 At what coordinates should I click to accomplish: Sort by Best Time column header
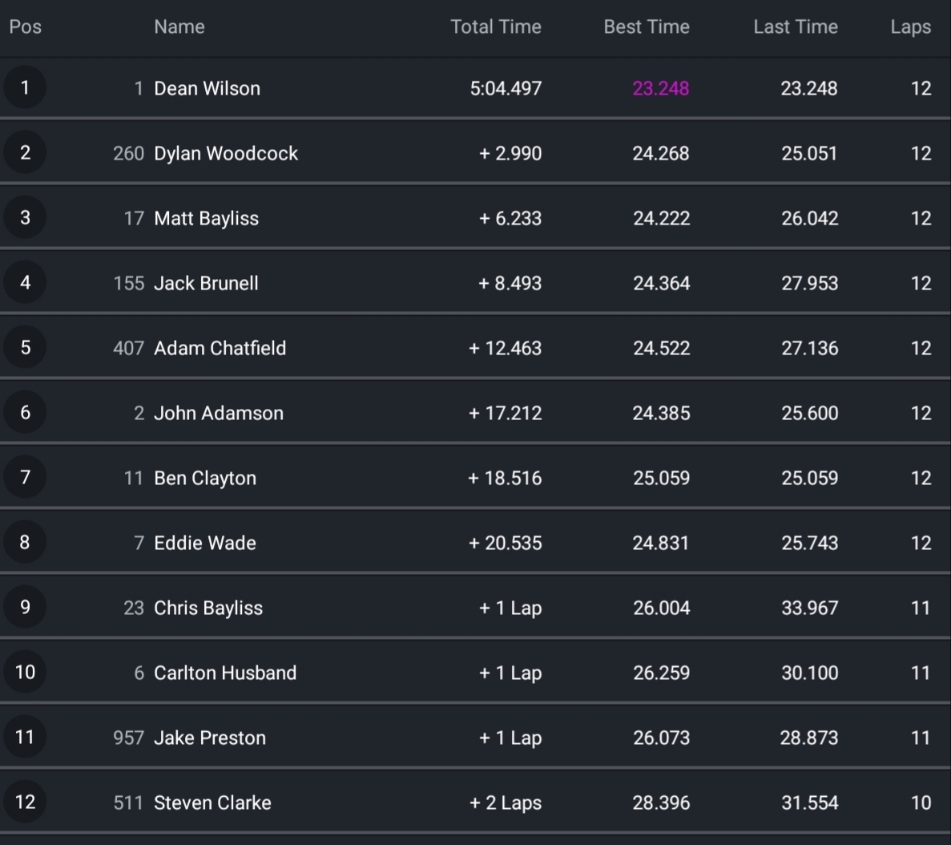(646, 26)
